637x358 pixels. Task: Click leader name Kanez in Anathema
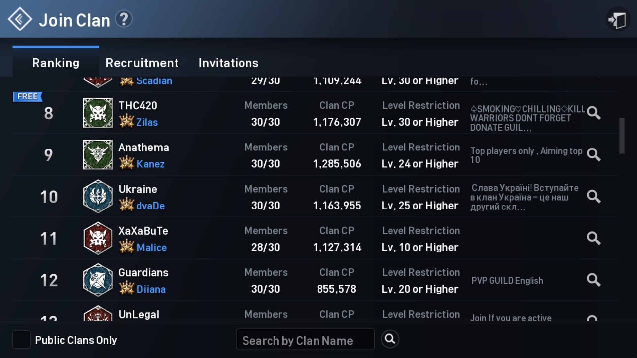(151, 163)
